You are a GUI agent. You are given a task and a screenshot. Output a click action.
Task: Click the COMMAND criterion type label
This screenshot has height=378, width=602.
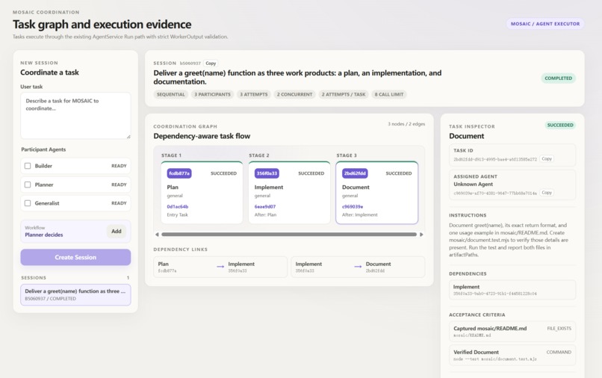(559, 352)
